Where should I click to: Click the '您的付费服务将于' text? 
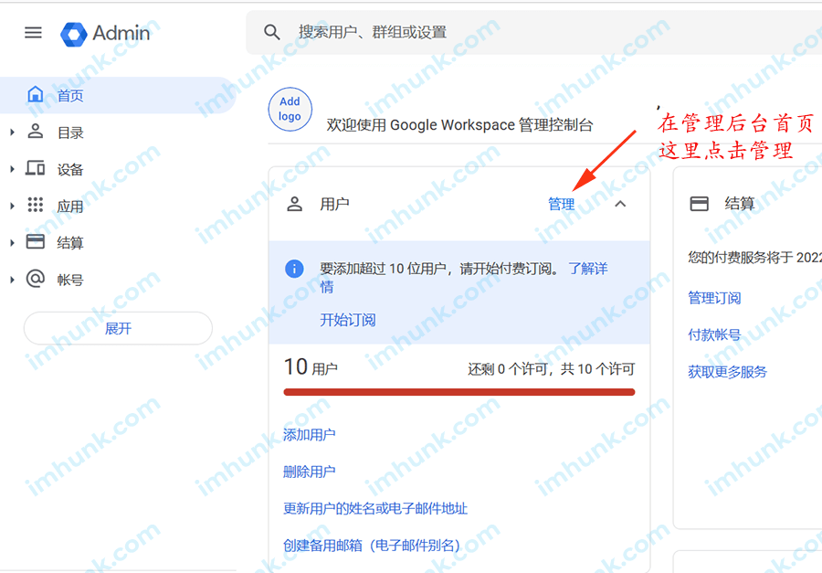[742, 257]
